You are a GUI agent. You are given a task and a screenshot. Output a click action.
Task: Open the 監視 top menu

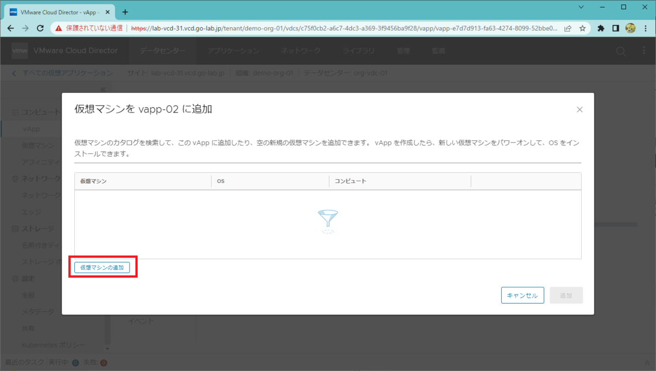pyautogui.click(x=438, y=51)
